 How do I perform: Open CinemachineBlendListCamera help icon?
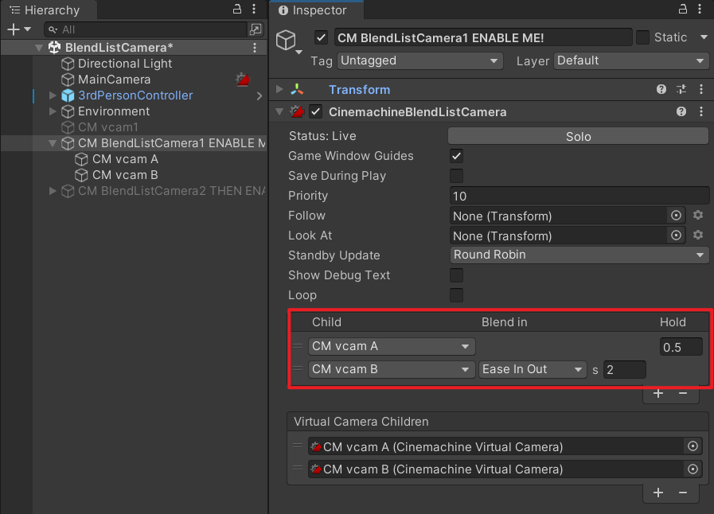click(681, 111)
